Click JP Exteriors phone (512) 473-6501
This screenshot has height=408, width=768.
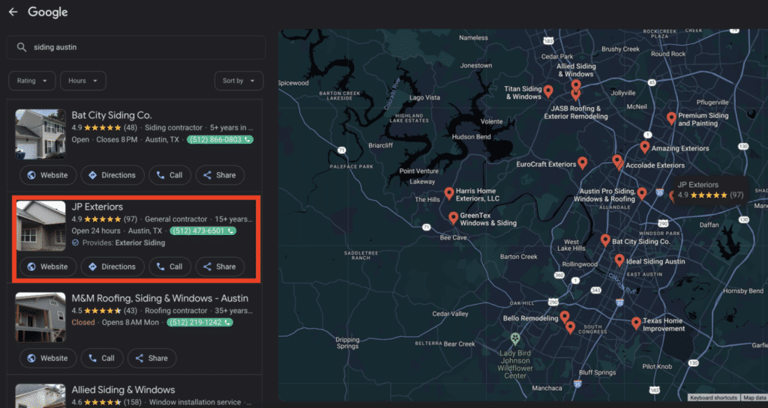tap(202, 231)
